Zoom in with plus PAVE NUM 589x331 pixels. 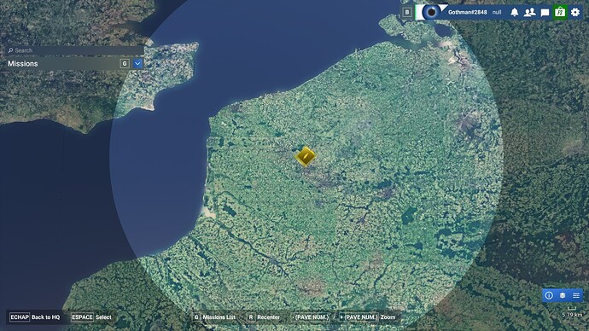pos(359,317)
